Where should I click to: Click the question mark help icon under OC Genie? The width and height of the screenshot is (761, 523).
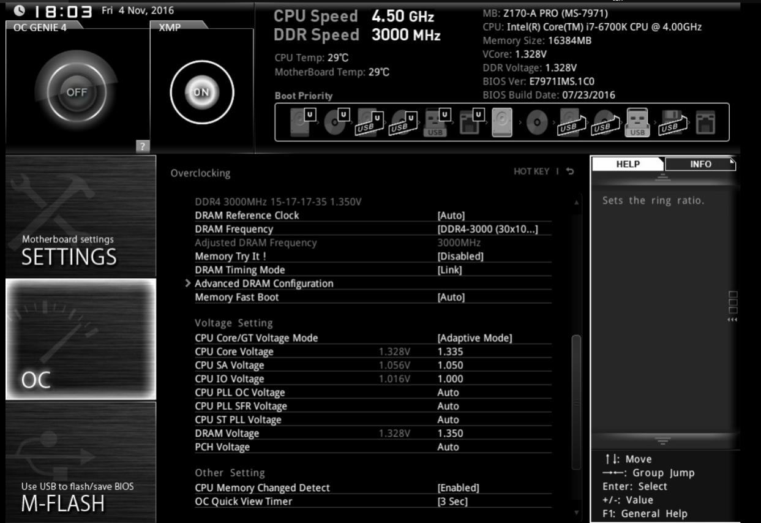click(x=143, y=146)
